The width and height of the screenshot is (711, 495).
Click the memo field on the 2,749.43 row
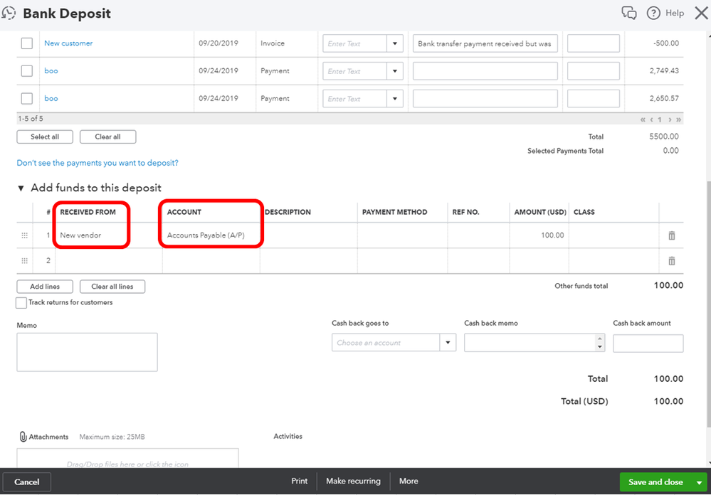click(485, 71)
